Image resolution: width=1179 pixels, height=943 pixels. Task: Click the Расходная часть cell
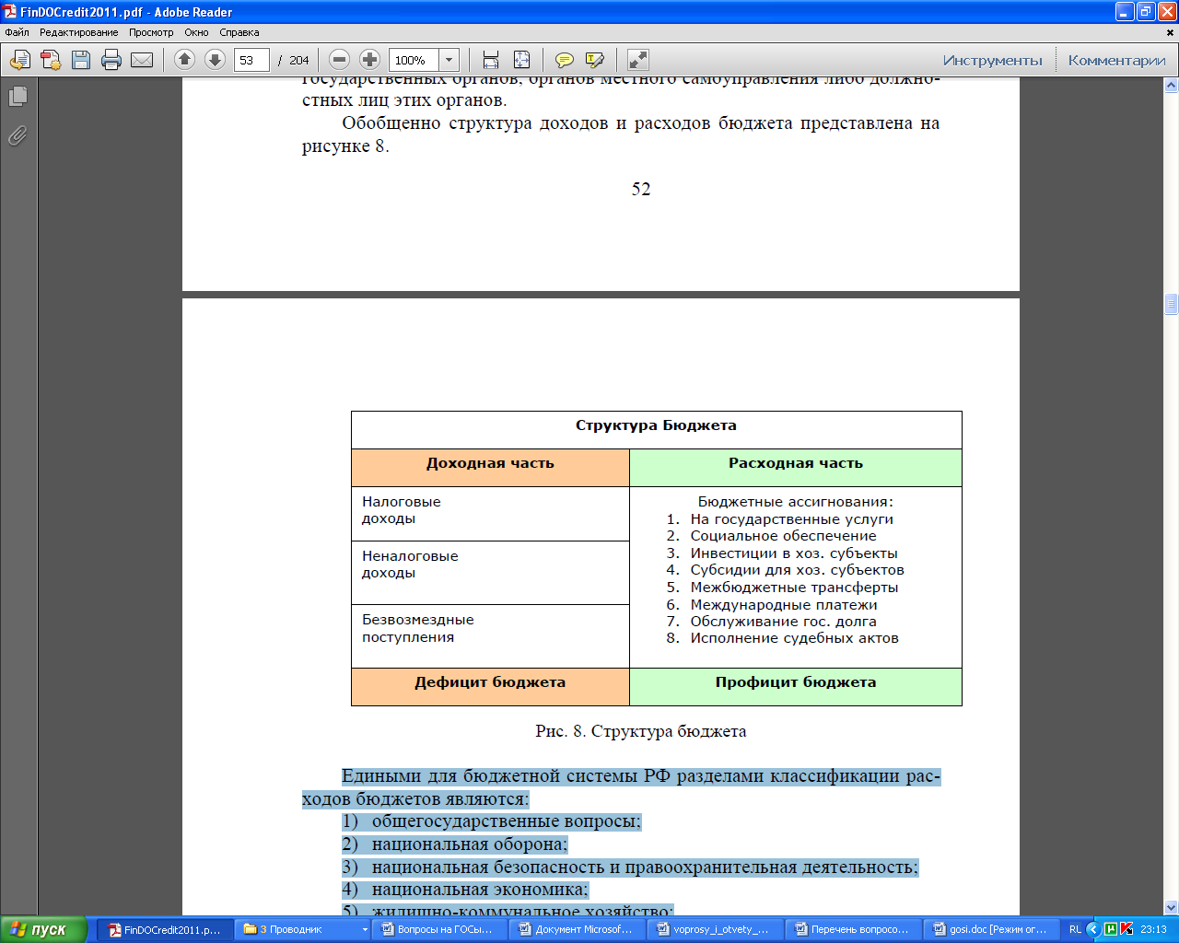796,468
